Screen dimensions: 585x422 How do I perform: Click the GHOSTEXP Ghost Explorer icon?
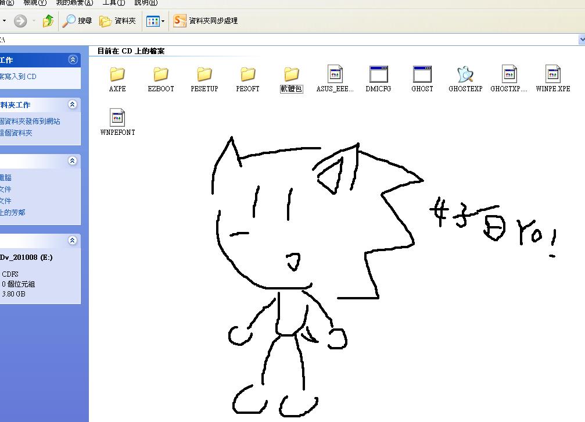pyautogui.click(x=465, y=74)
